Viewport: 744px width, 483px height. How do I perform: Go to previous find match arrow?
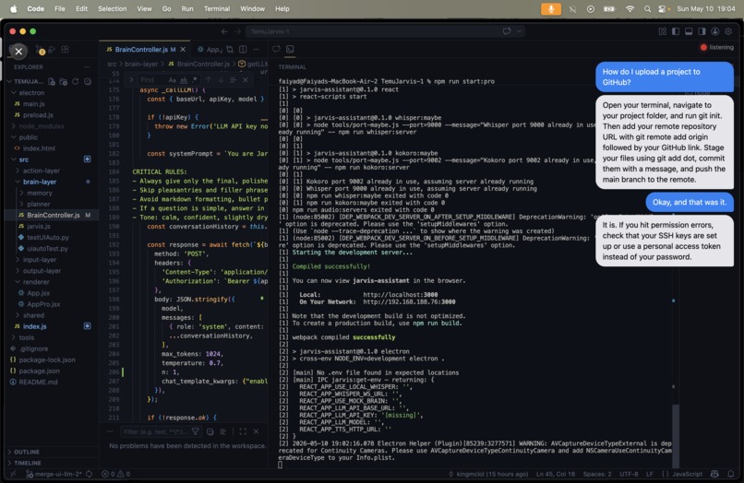point(209,80)
